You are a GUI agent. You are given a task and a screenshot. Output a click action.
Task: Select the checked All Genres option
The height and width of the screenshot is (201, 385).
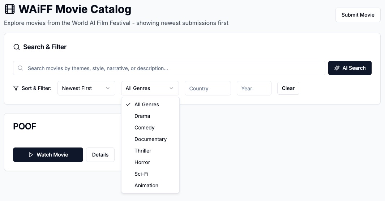coord(147,104)
